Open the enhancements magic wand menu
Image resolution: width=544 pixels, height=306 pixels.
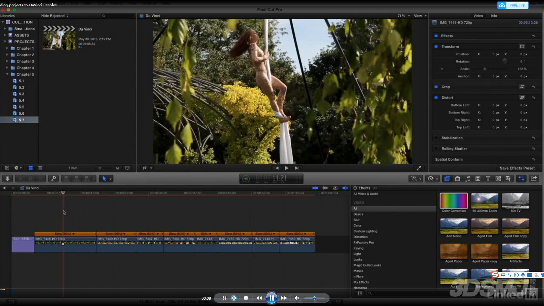[416, 179]
